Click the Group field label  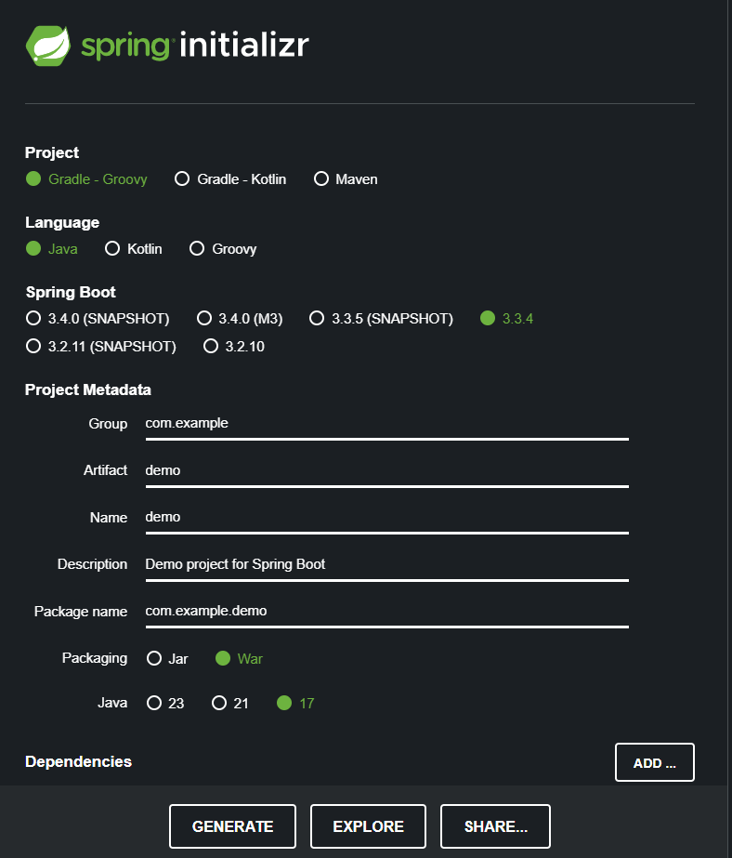pyautogui.click(x=108, y=424)
